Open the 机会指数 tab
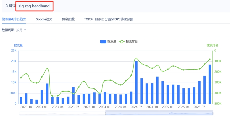Screen dimensions: 230x118 [68, 19]
